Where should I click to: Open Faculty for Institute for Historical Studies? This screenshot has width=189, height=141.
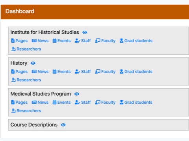tap(105, 41)
